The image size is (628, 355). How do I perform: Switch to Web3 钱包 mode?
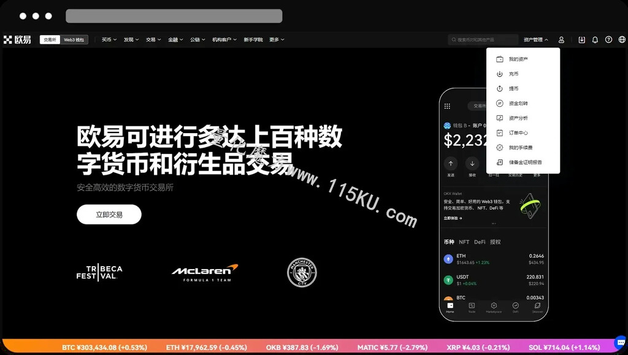74,40
